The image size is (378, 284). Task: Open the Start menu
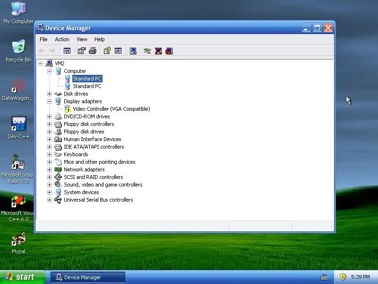point(23,277)
